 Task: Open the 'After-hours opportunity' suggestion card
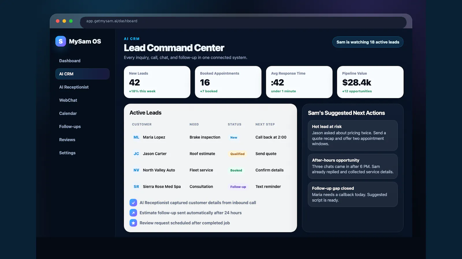pos(353,166)
